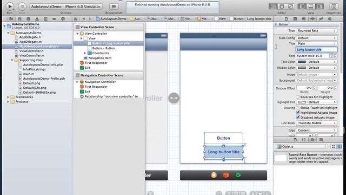Select AppDelegate.h in the navigator
The image size is (346, 195).
pos(30,37)
